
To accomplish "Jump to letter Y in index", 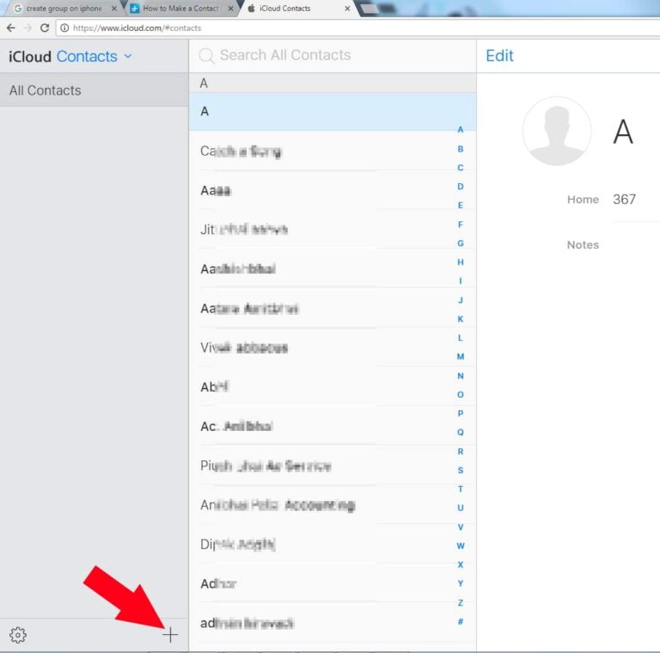I will (x=461, y=583).
